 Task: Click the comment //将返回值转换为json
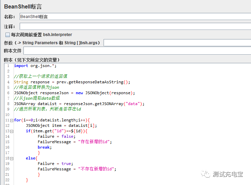(36, 87)
